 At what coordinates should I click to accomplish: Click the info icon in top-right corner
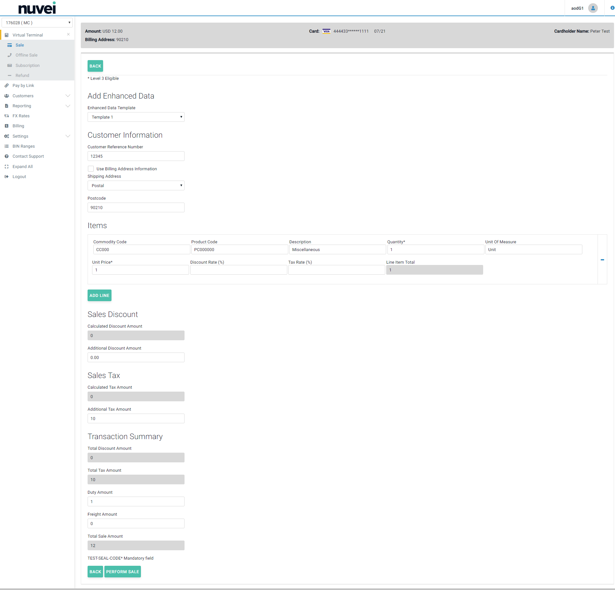coord(612,8)
